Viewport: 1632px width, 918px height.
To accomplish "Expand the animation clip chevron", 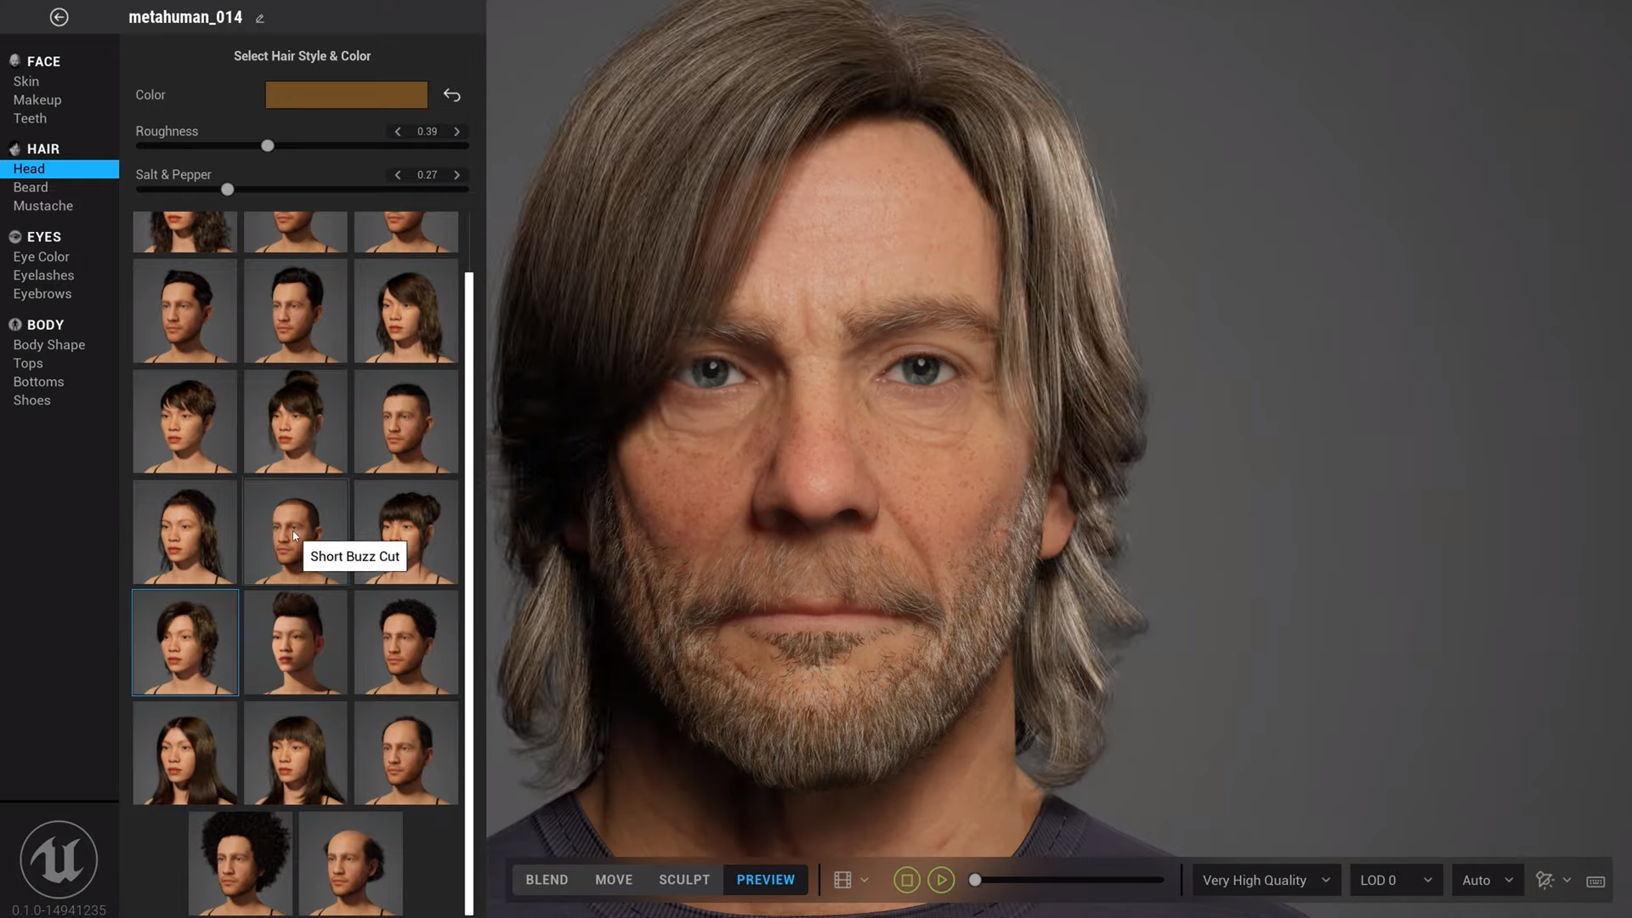I will (864, 880).
